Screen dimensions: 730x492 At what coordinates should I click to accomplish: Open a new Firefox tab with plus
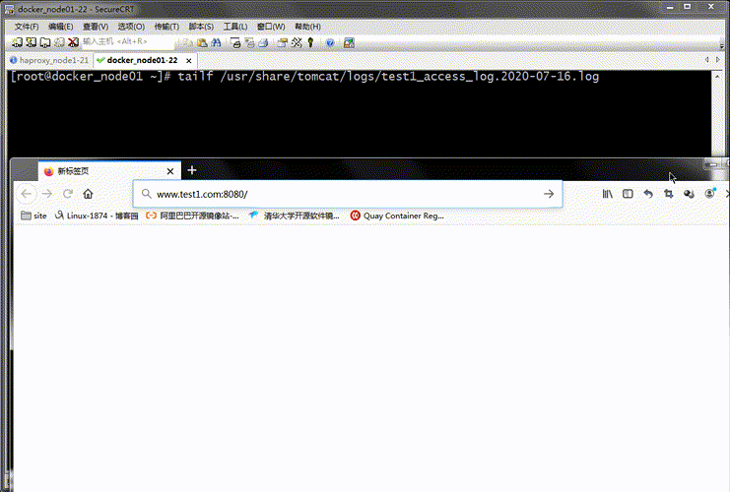[192, 170]
